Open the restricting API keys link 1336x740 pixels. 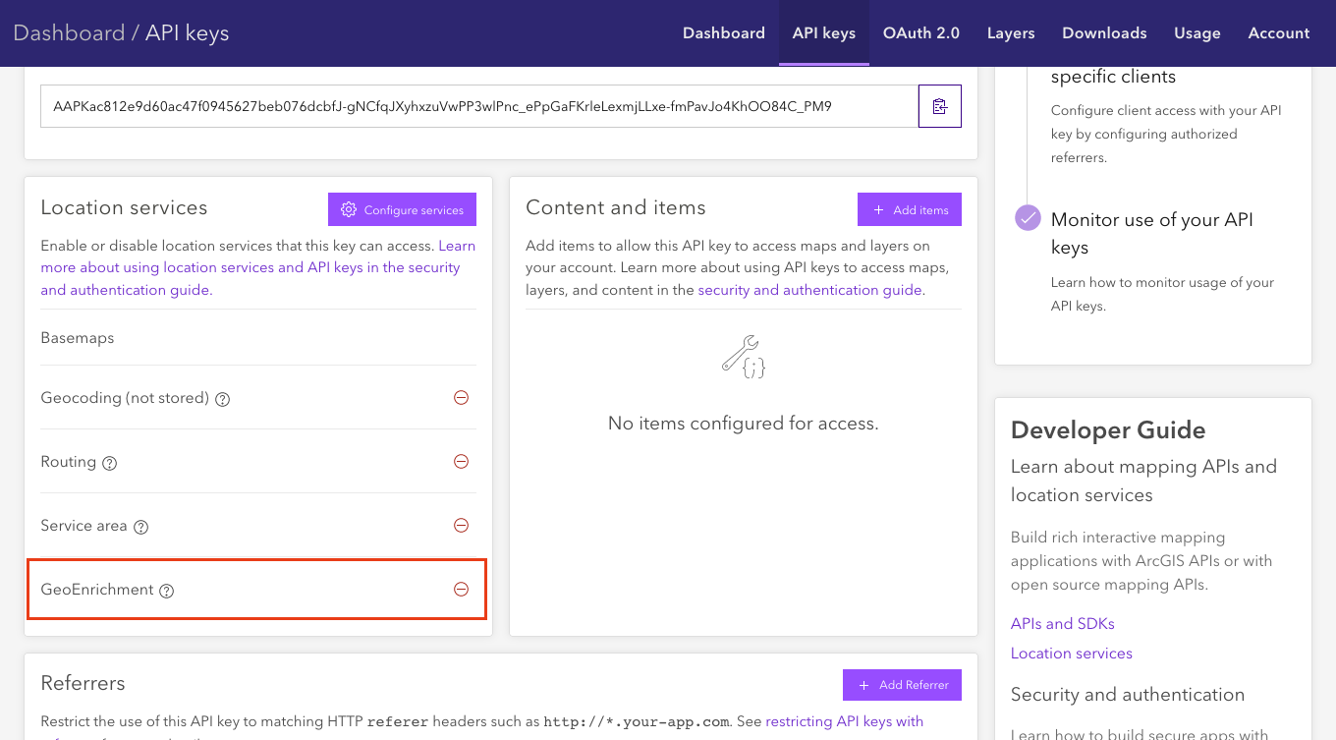pyautogui.click(x=845, y=721)
